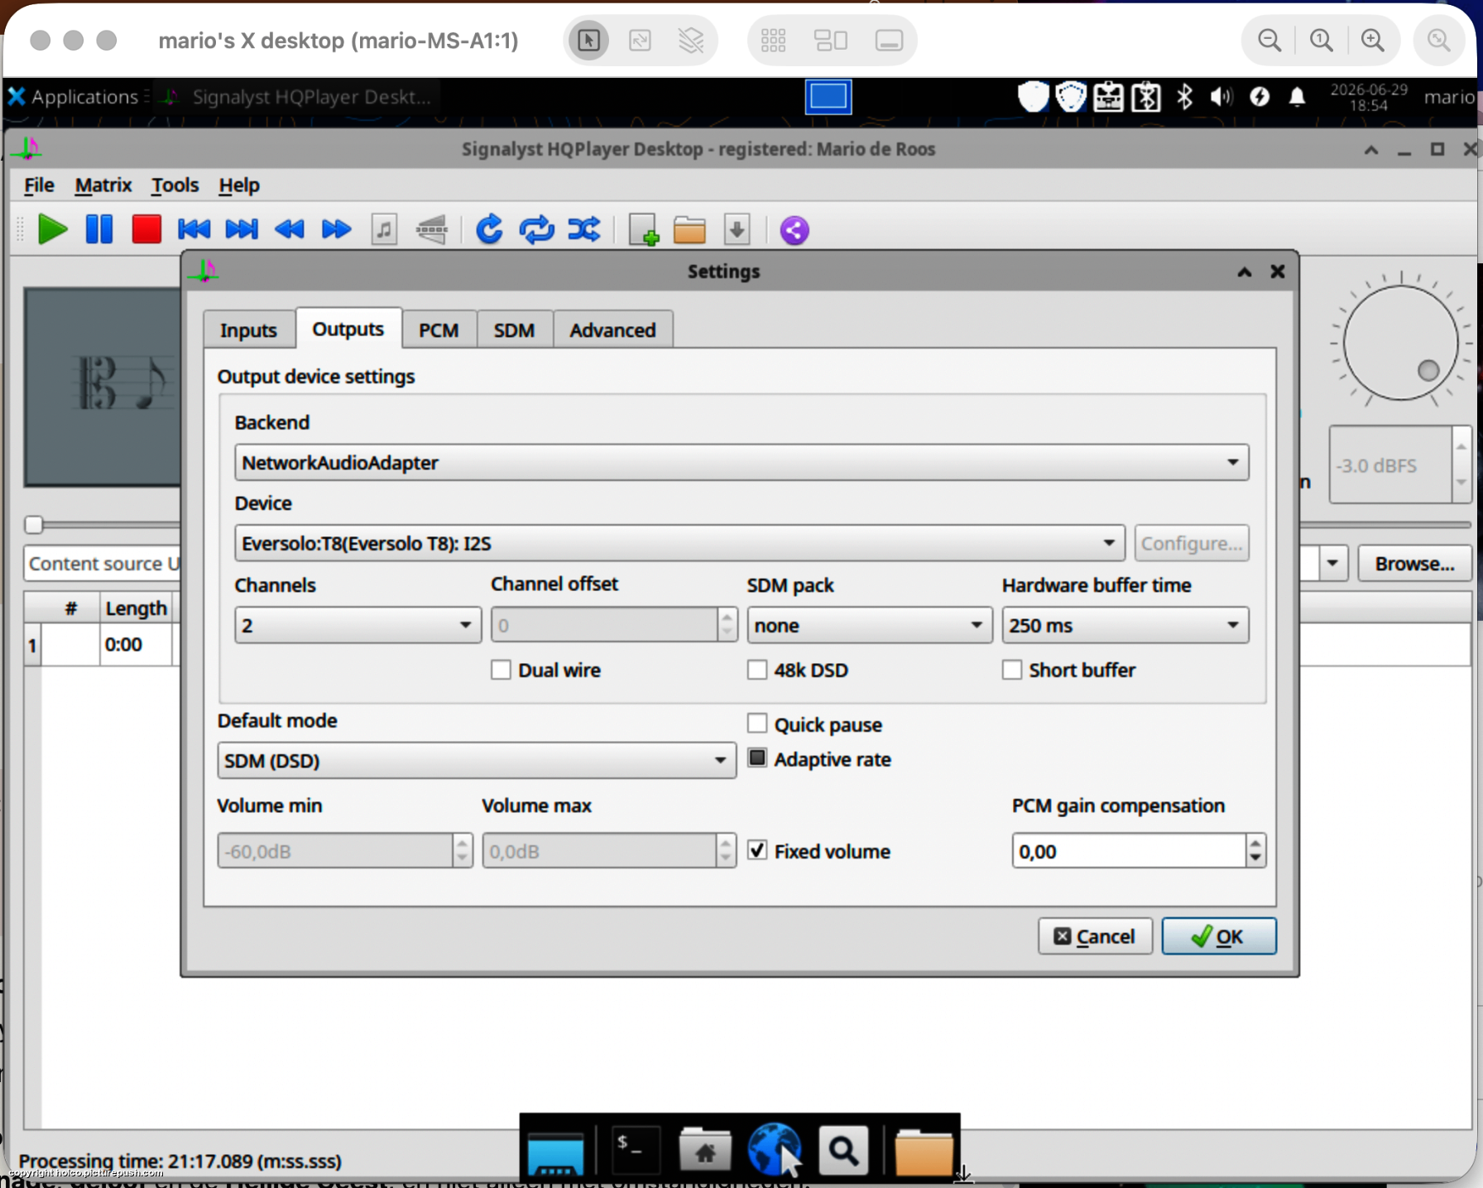
Task: Enable the Dual wire checkbox
Action: coord(501,669)
